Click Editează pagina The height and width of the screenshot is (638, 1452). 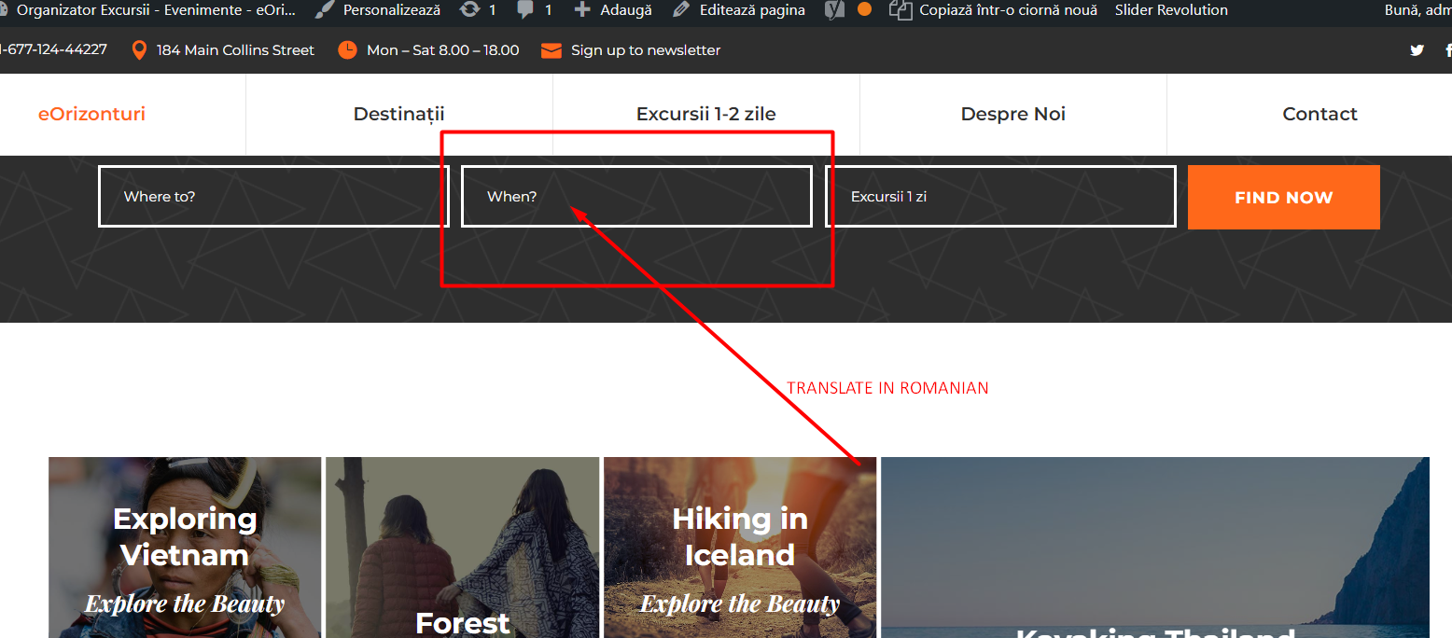click(752, 10)
